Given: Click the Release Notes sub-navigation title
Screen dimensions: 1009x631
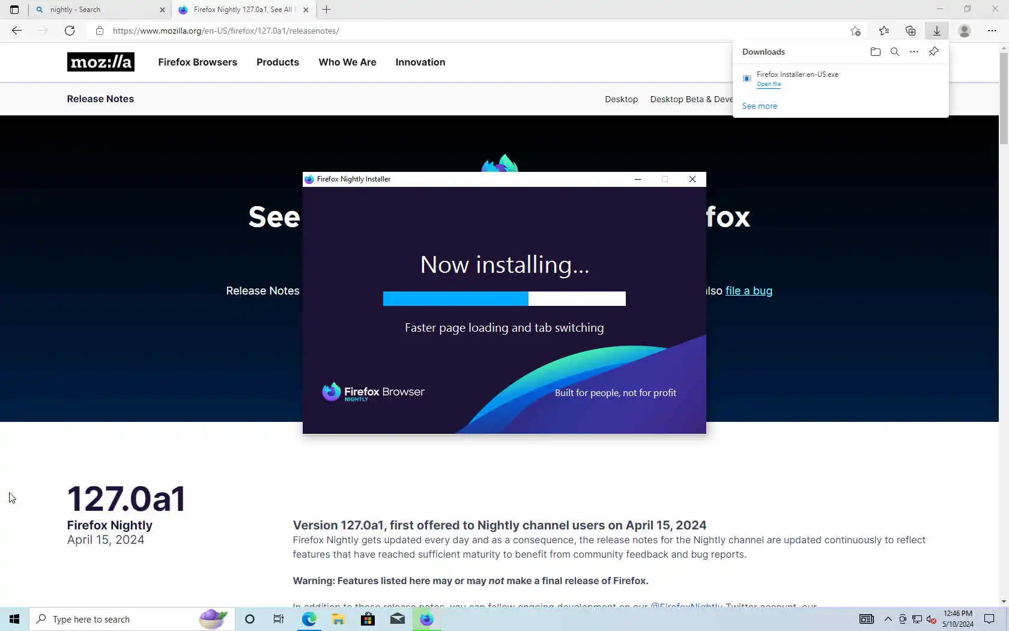Looking at the screenshot, I should coord(100,99).
